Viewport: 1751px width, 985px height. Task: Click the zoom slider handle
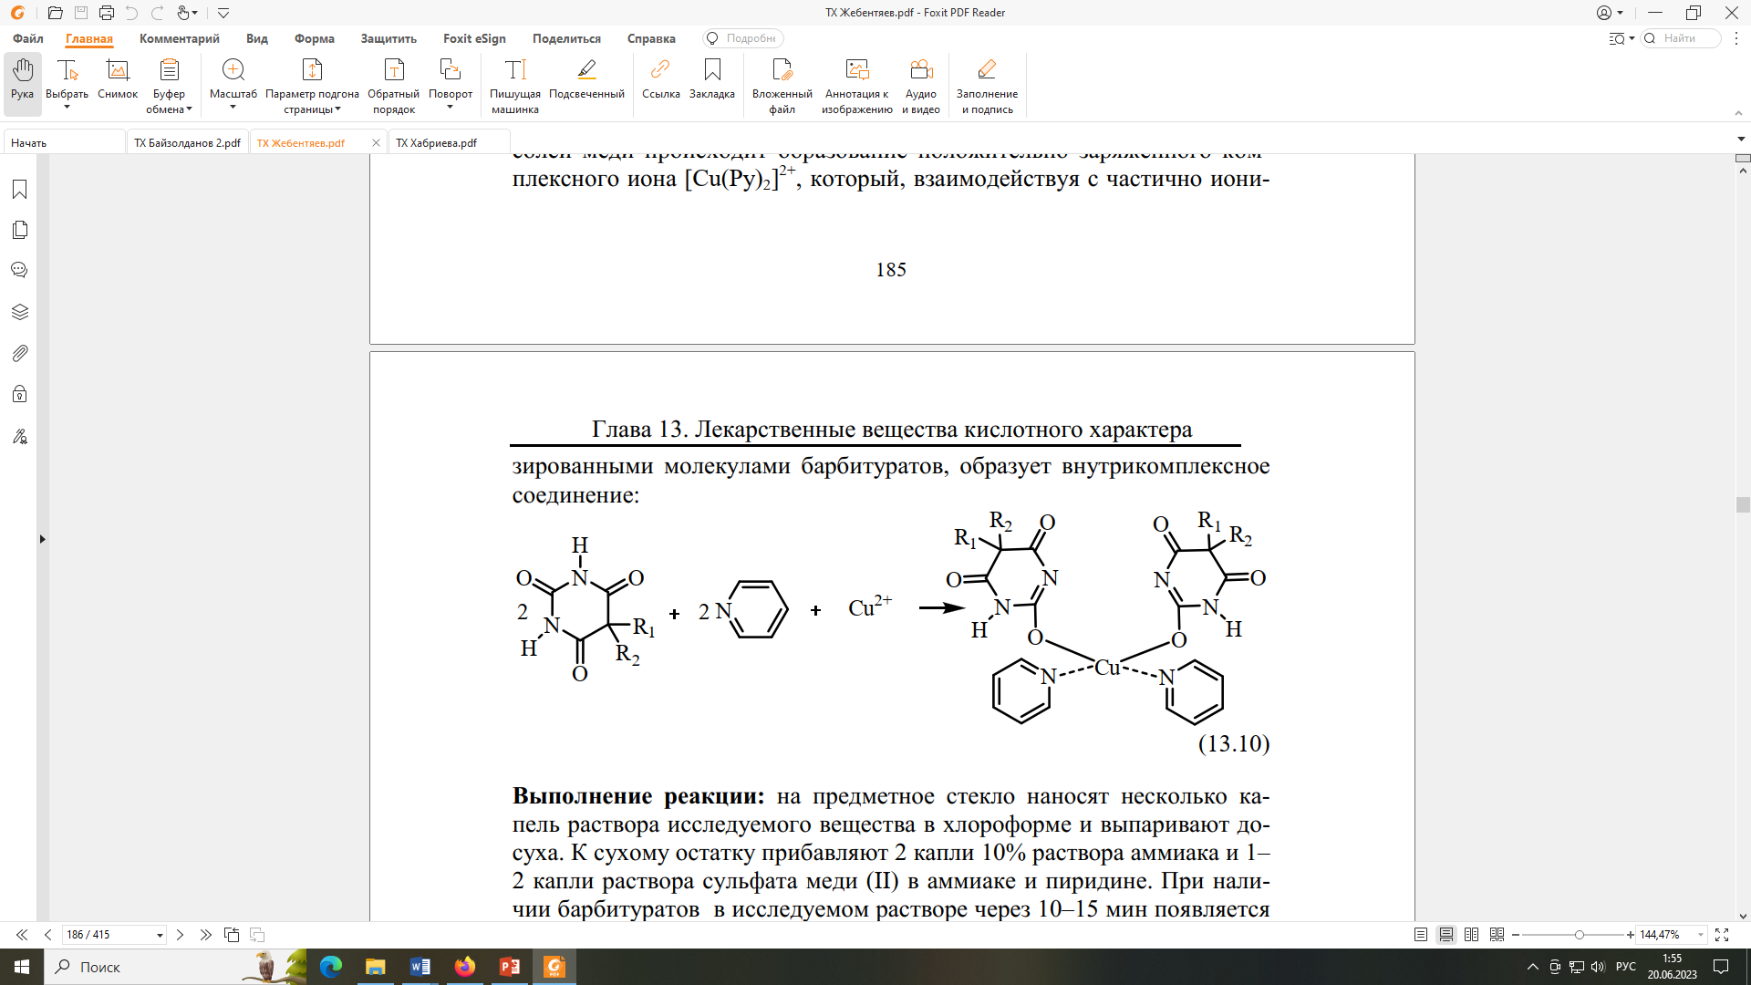pyautogui.click(x=1580, y=935)
